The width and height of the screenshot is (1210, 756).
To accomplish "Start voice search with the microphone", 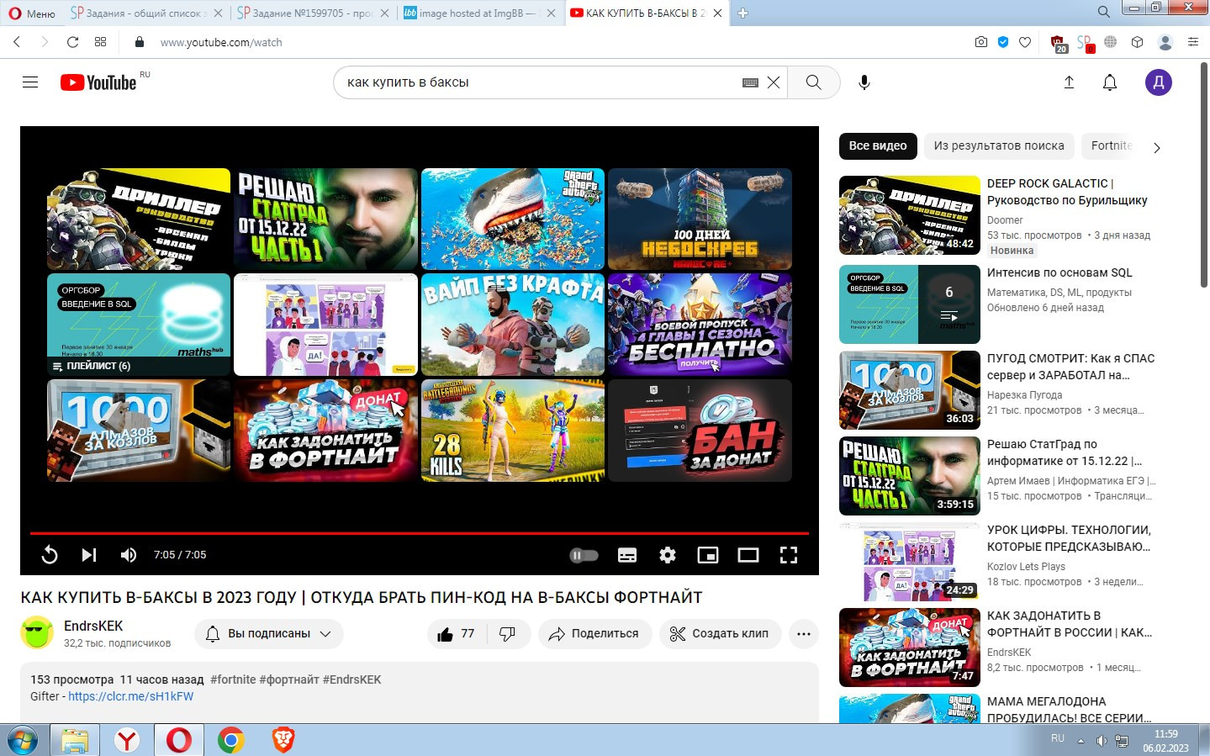I will click(x=864, y=82).
